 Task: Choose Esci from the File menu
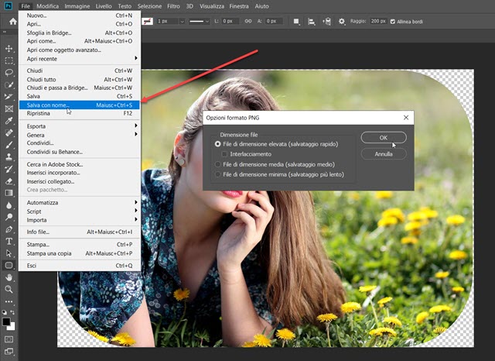[79, 266]
